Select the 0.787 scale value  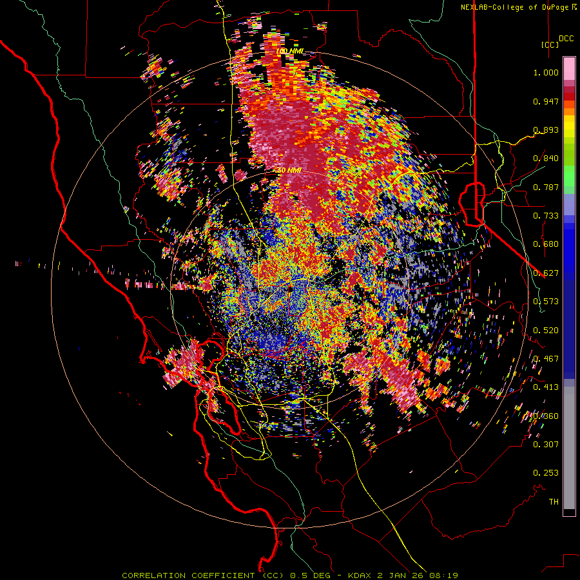546,187
